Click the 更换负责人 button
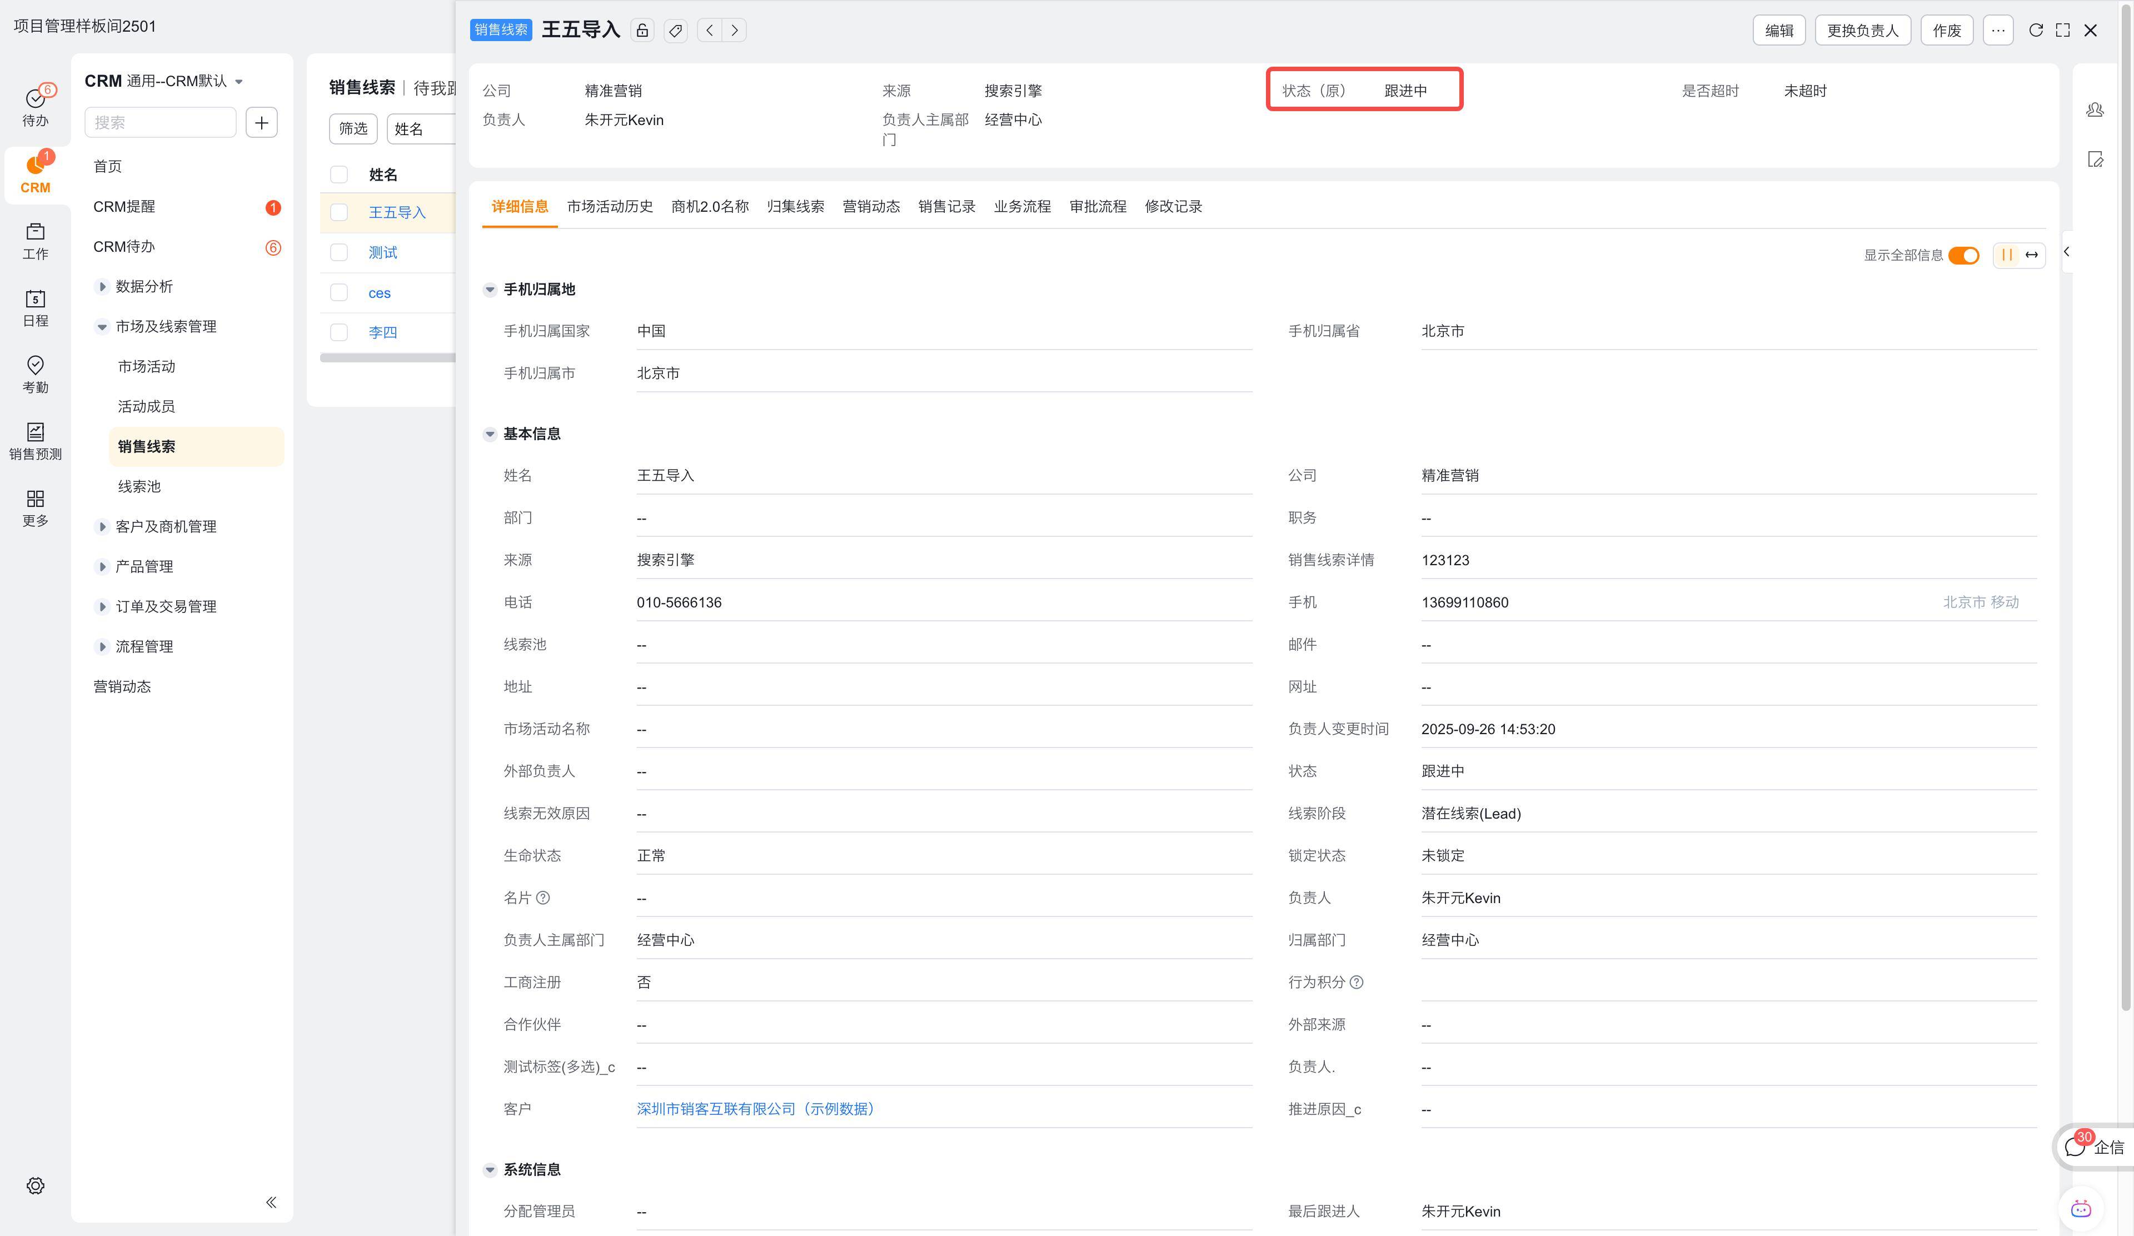 click(x=1862, y=31)
